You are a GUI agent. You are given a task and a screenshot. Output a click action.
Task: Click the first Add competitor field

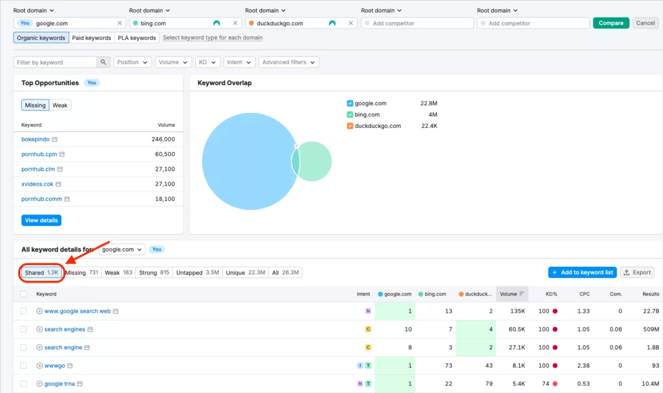[418, 23]
